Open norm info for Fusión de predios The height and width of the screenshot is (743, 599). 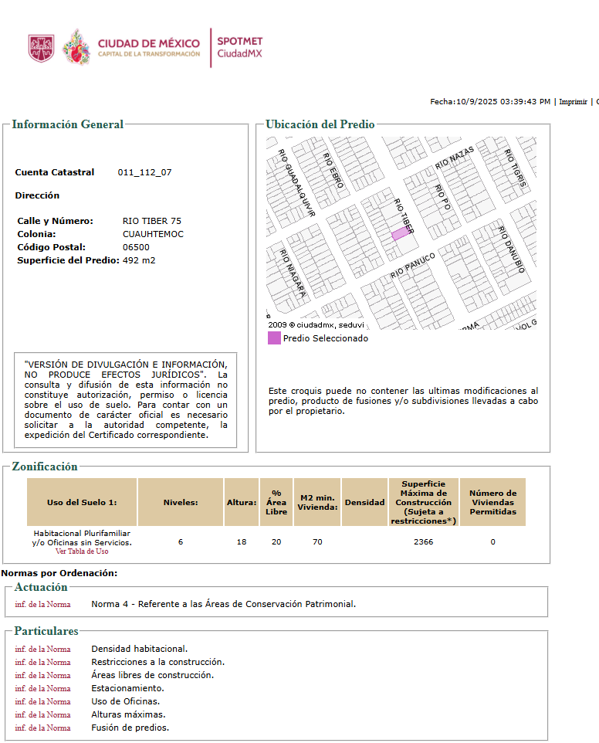pos(42,728)
